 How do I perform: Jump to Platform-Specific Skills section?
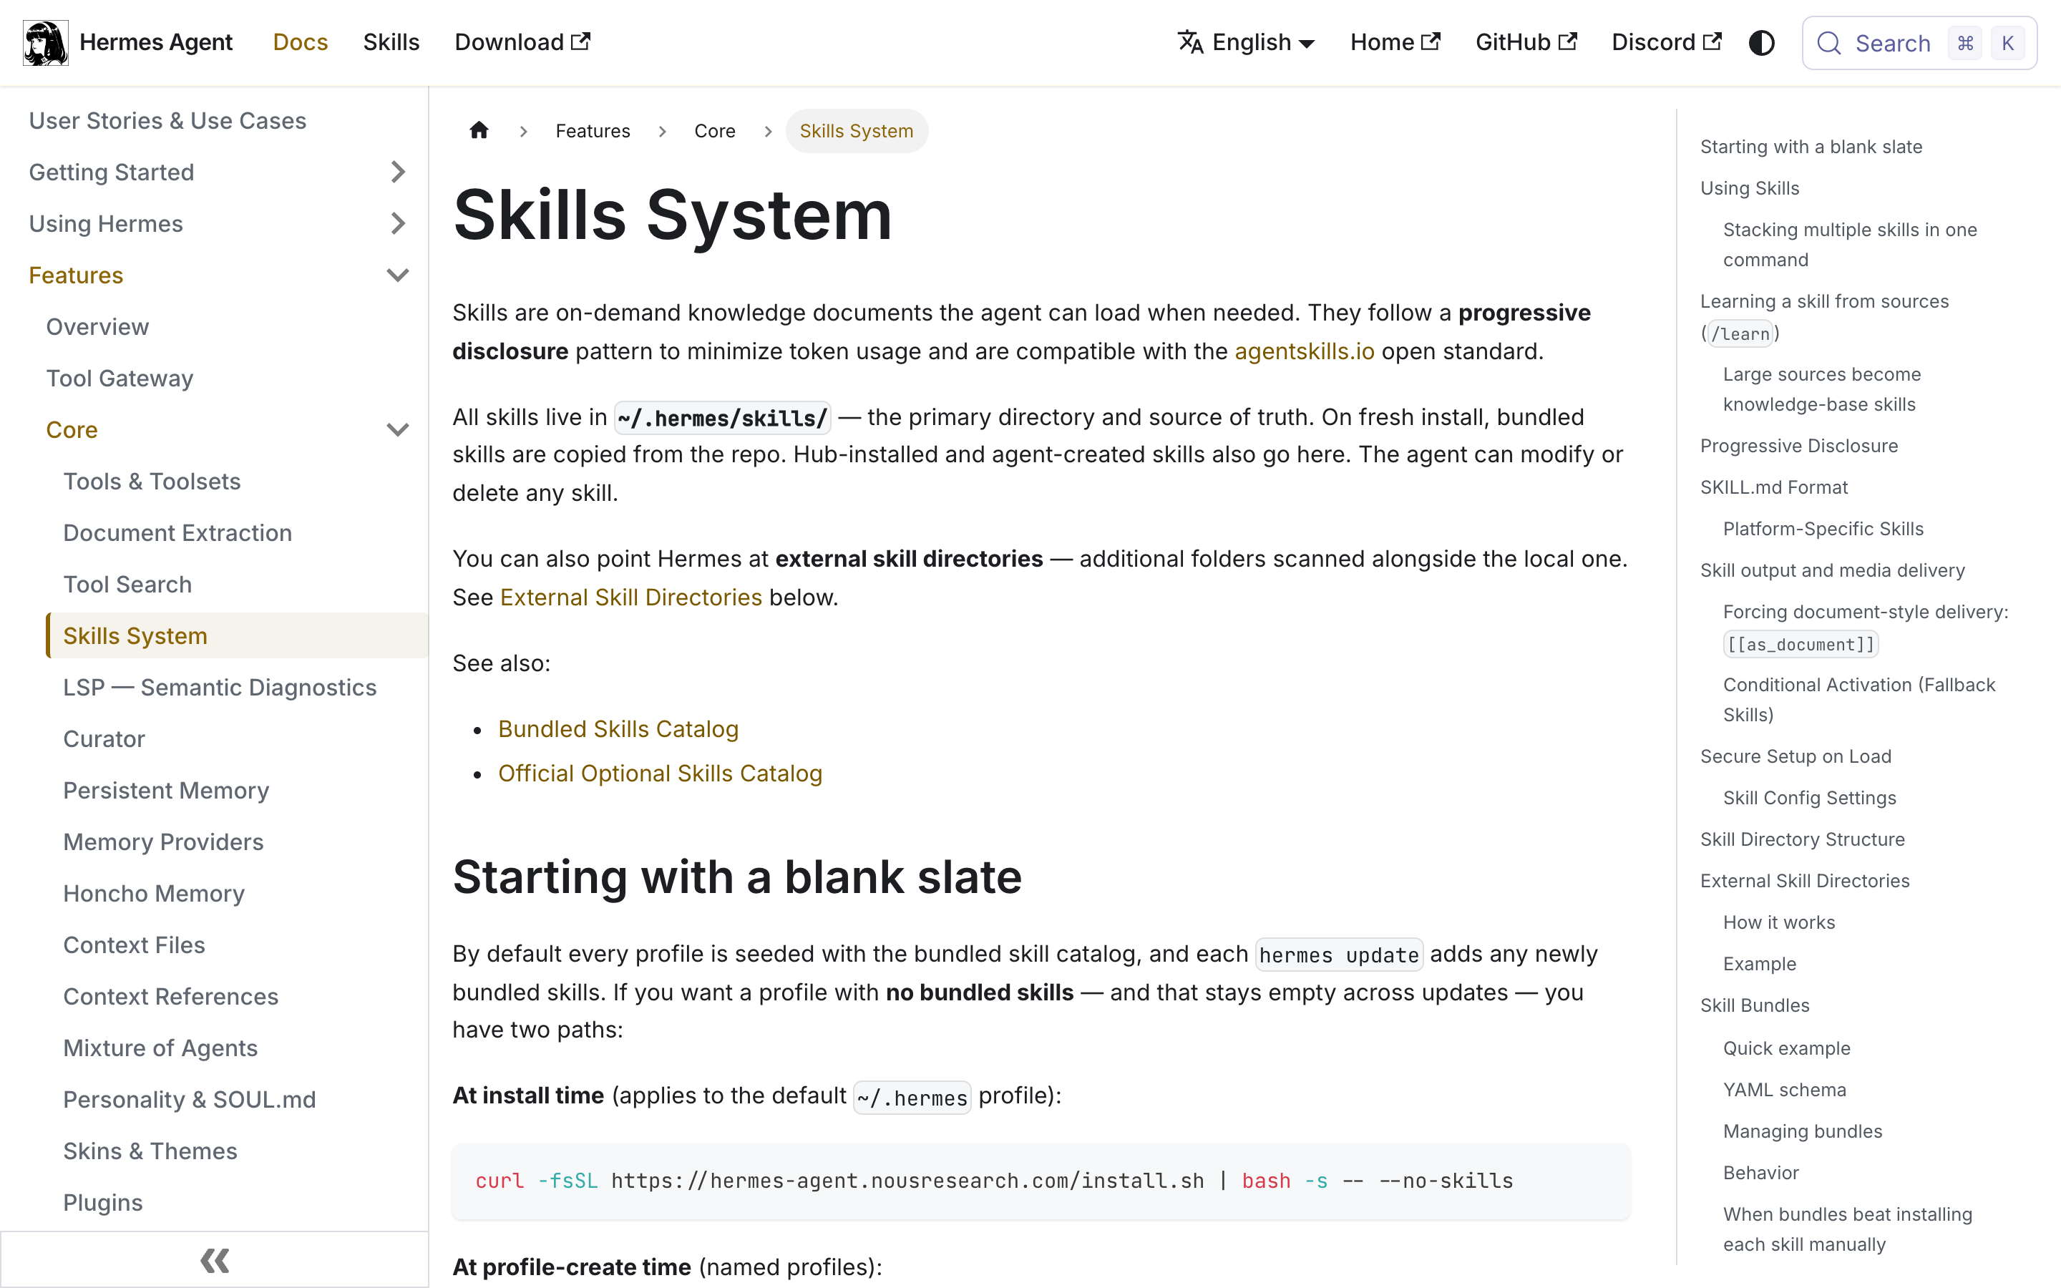click(1823, 529)
